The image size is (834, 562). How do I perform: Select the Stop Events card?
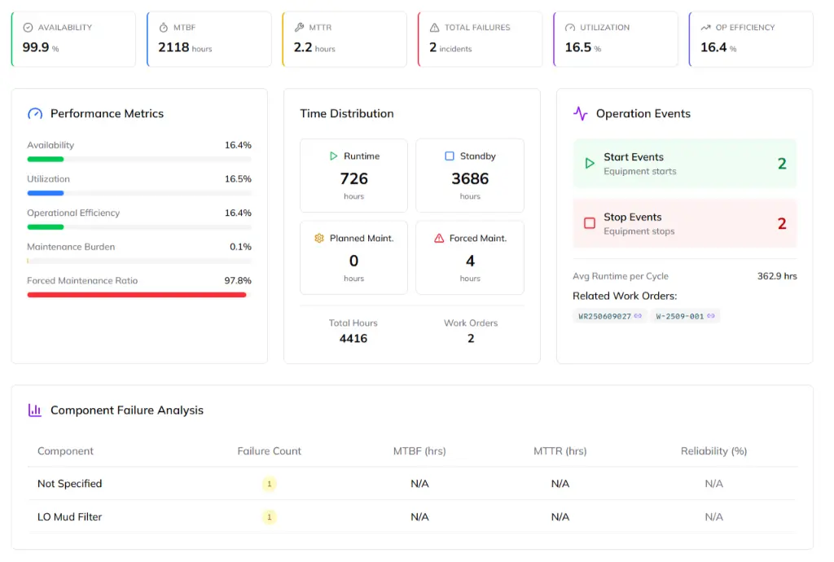coord(684,224)
